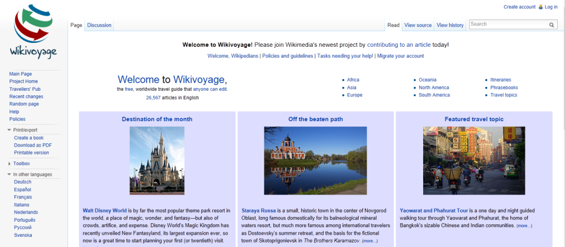Click Tasks needing your help!

tap(345, 56)
